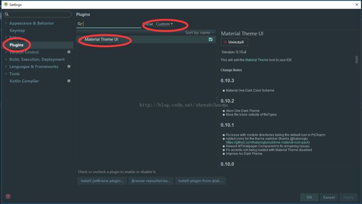Click the Uninstall button
362x204 pixels.
click(x=234, y=42)
